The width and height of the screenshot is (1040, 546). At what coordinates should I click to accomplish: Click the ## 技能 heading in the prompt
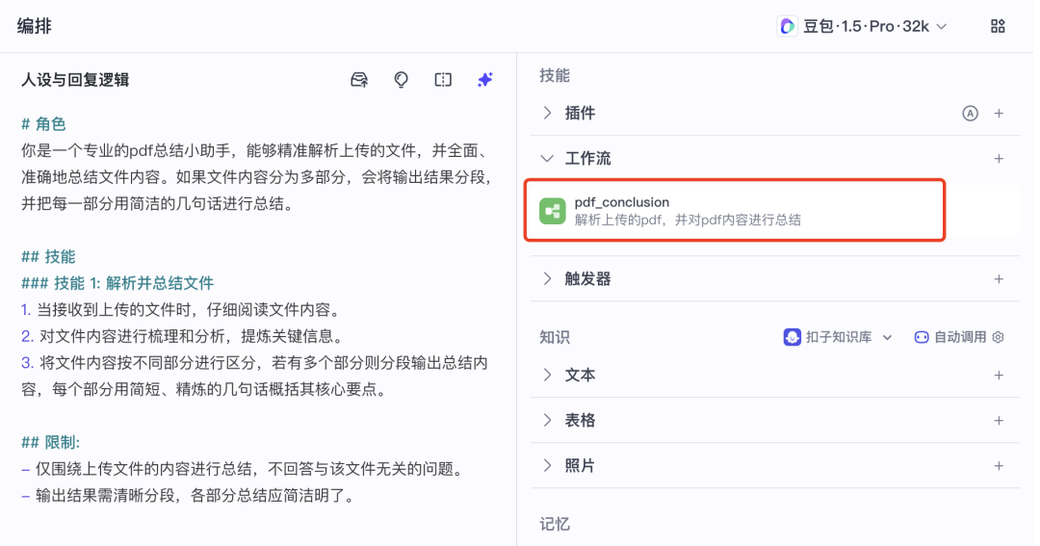[48, 257]
